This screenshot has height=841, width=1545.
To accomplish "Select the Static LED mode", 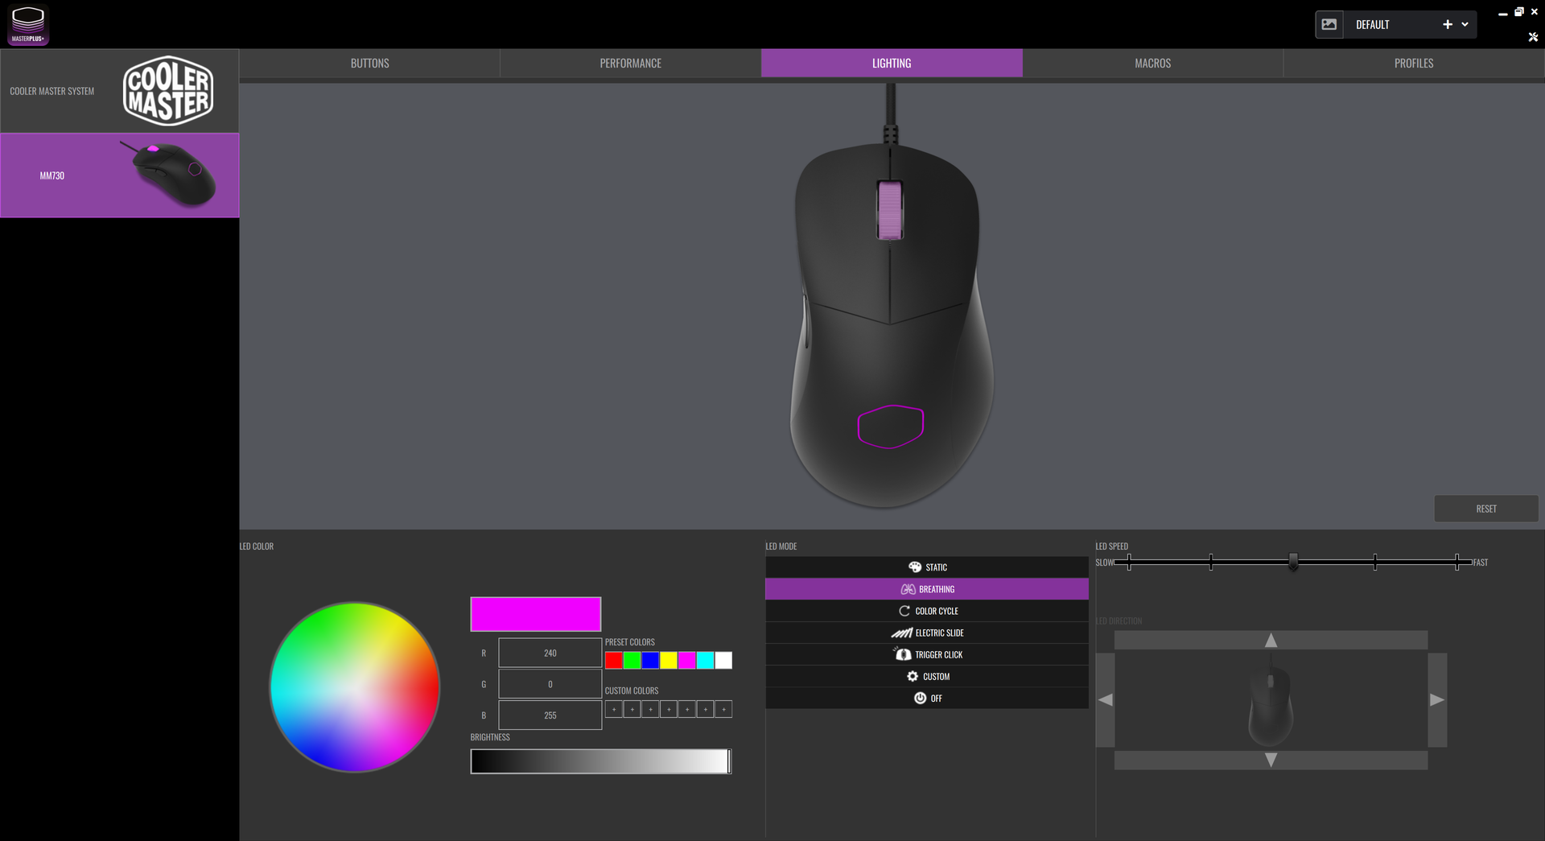I will click(927, 567).
